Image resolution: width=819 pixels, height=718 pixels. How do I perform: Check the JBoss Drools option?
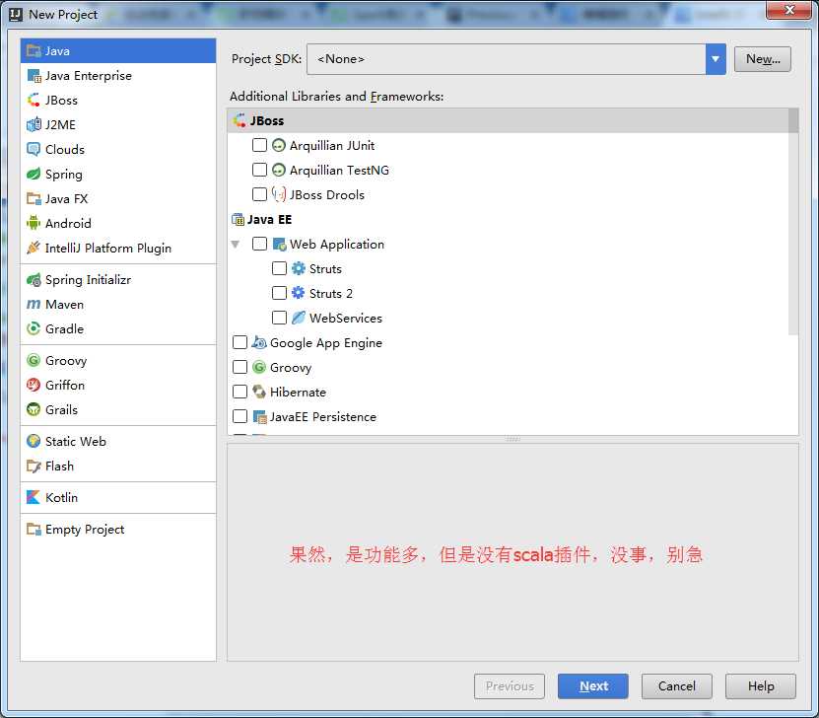[259, 194]
